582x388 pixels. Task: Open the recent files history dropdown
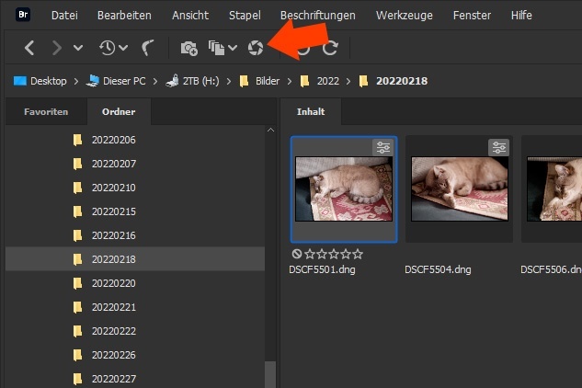coord(114,47)
